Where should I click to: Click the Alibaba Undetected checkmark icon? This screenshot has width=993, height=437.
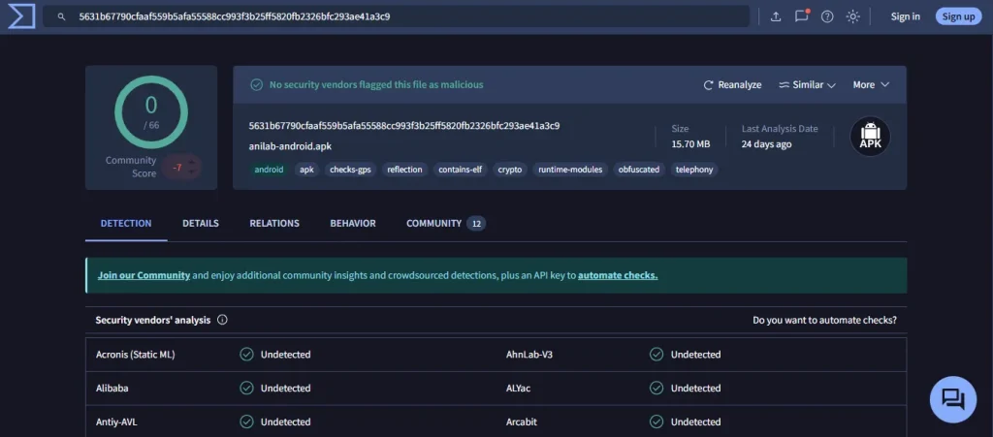tap(246, 389)
